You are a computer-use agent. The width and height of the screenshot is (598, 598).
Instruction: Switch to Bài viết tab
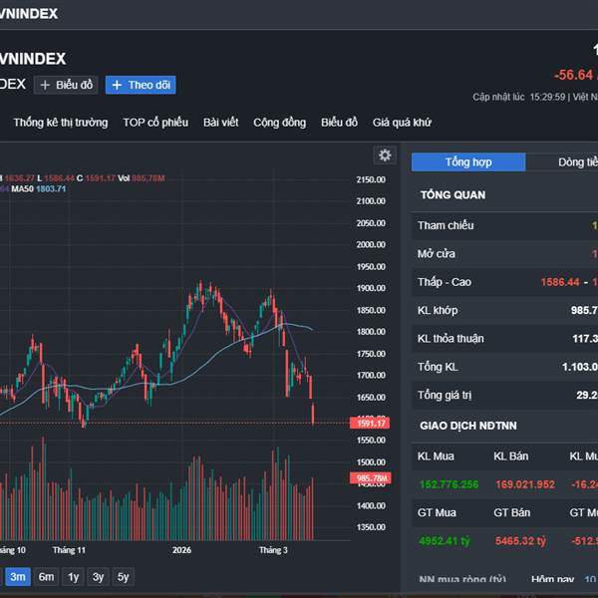(x=221, y=123)
